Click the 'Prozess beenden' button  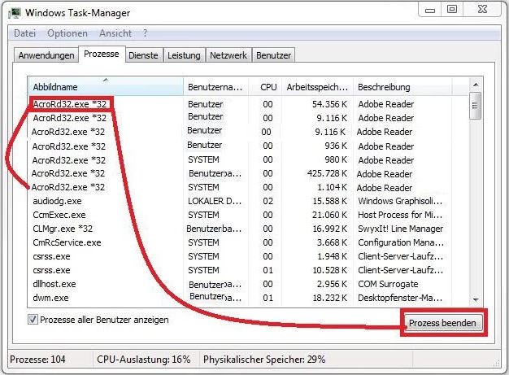[x=445, y=323]
